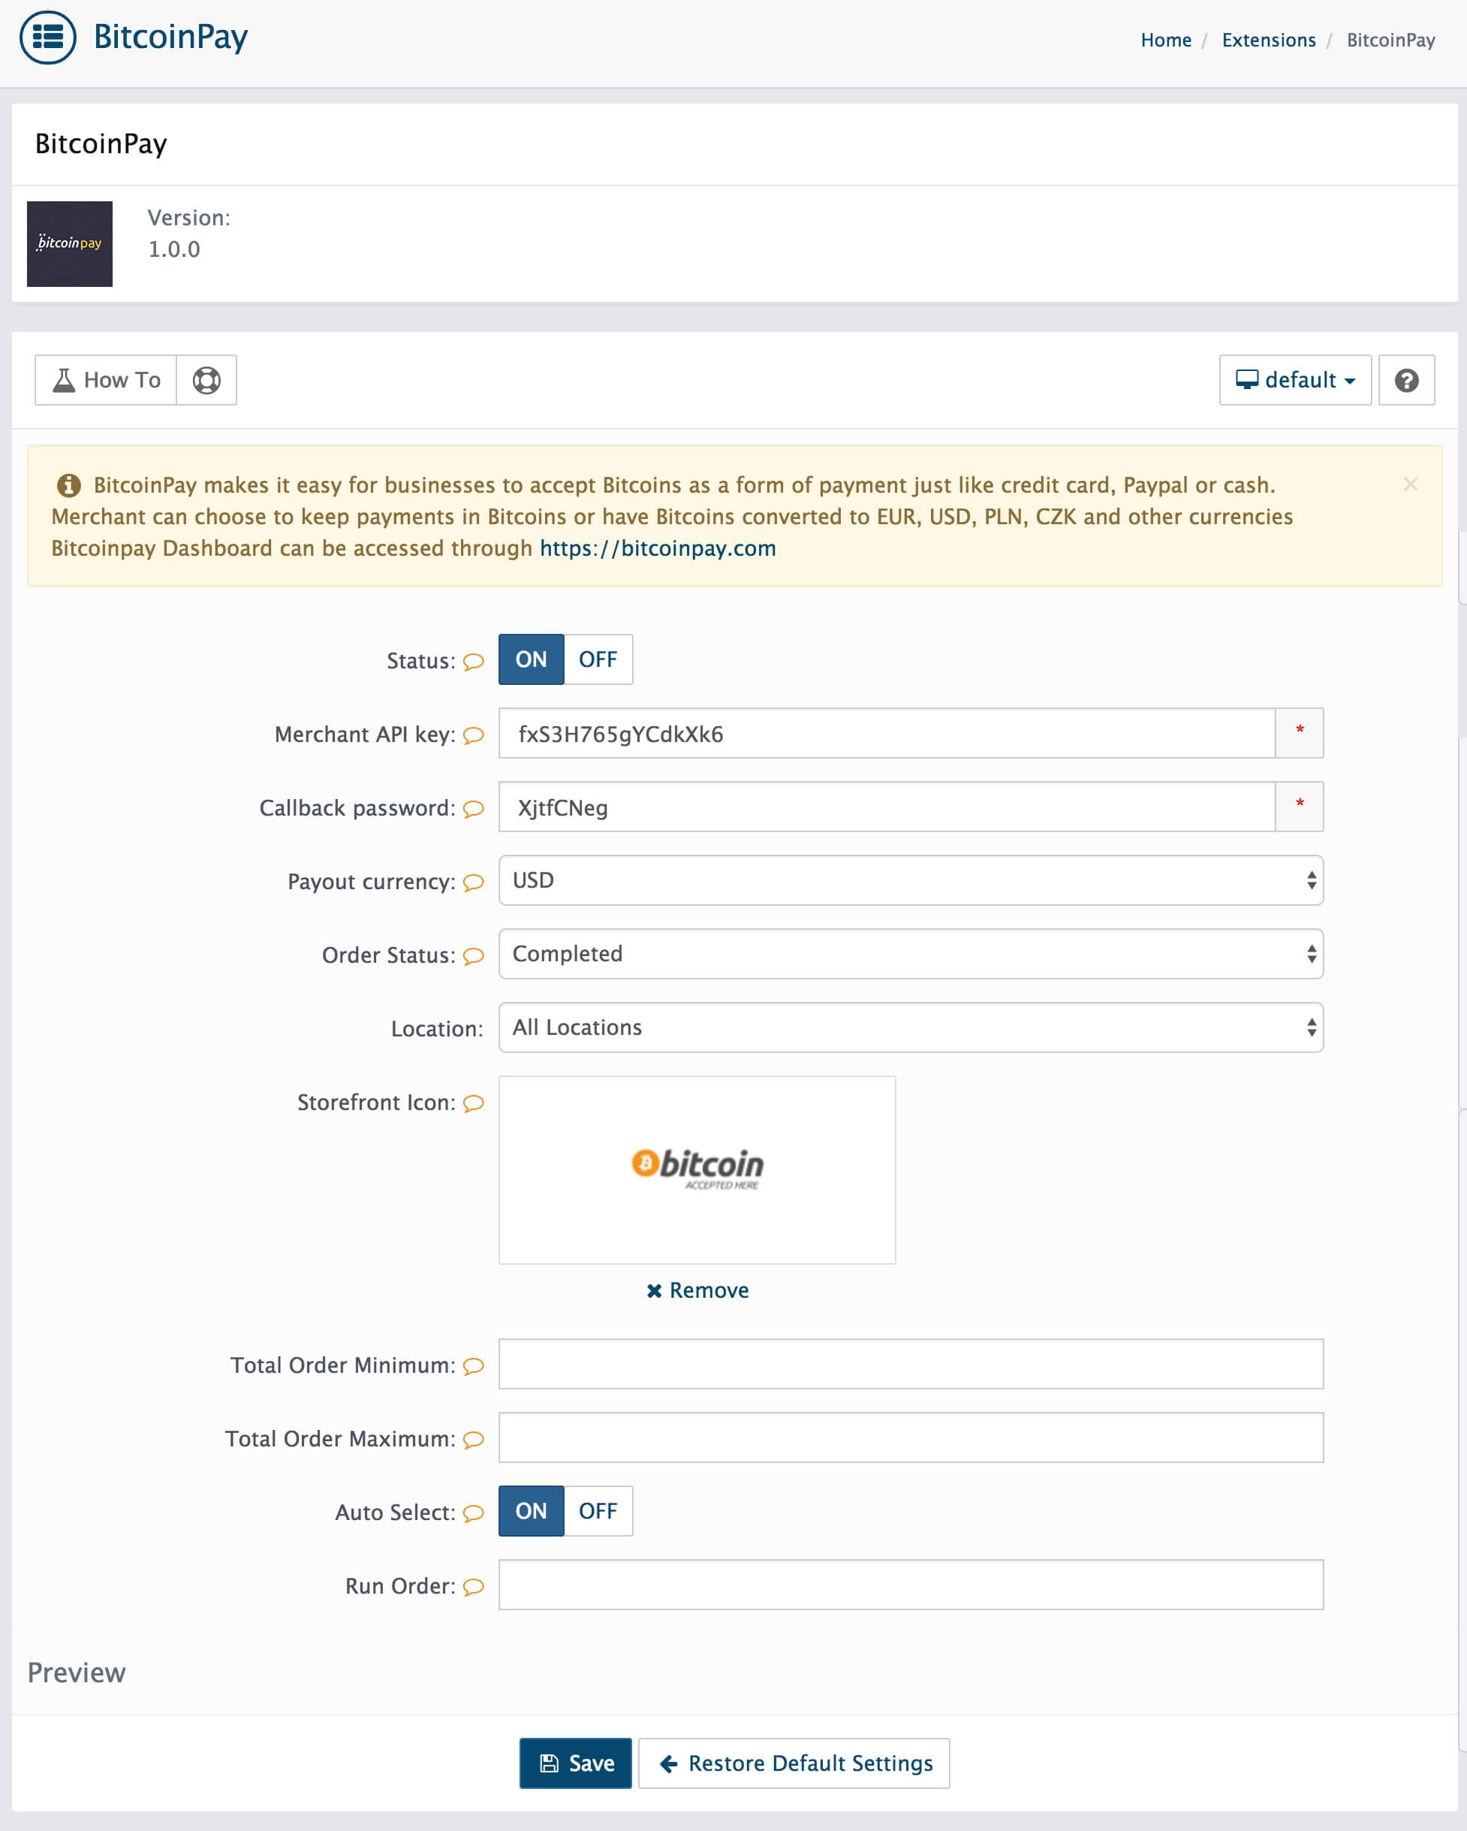
Task: Focus the Merchant API key field
Action: pyautogui.click(x=887, y=733)
